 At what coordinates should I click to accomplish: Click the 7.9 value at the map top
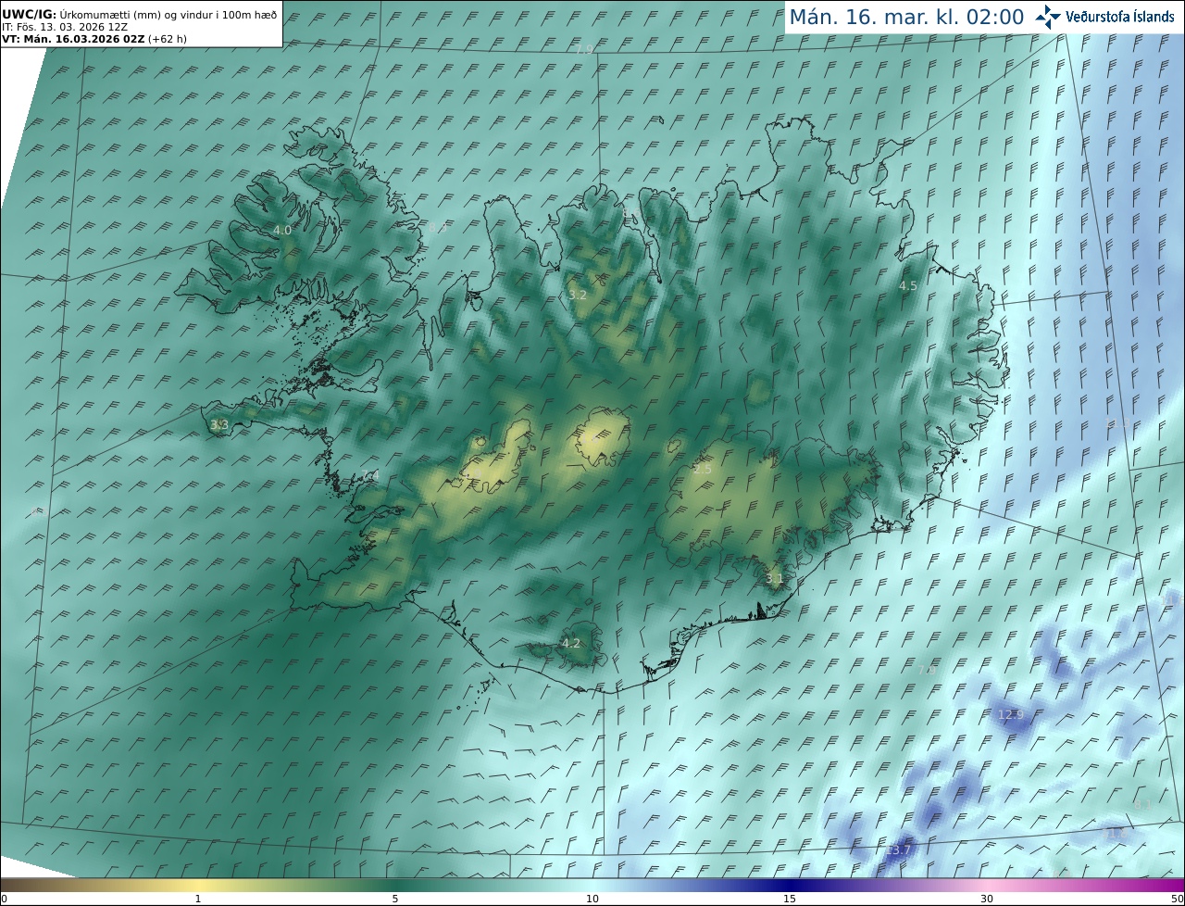(x=583, y=50)
